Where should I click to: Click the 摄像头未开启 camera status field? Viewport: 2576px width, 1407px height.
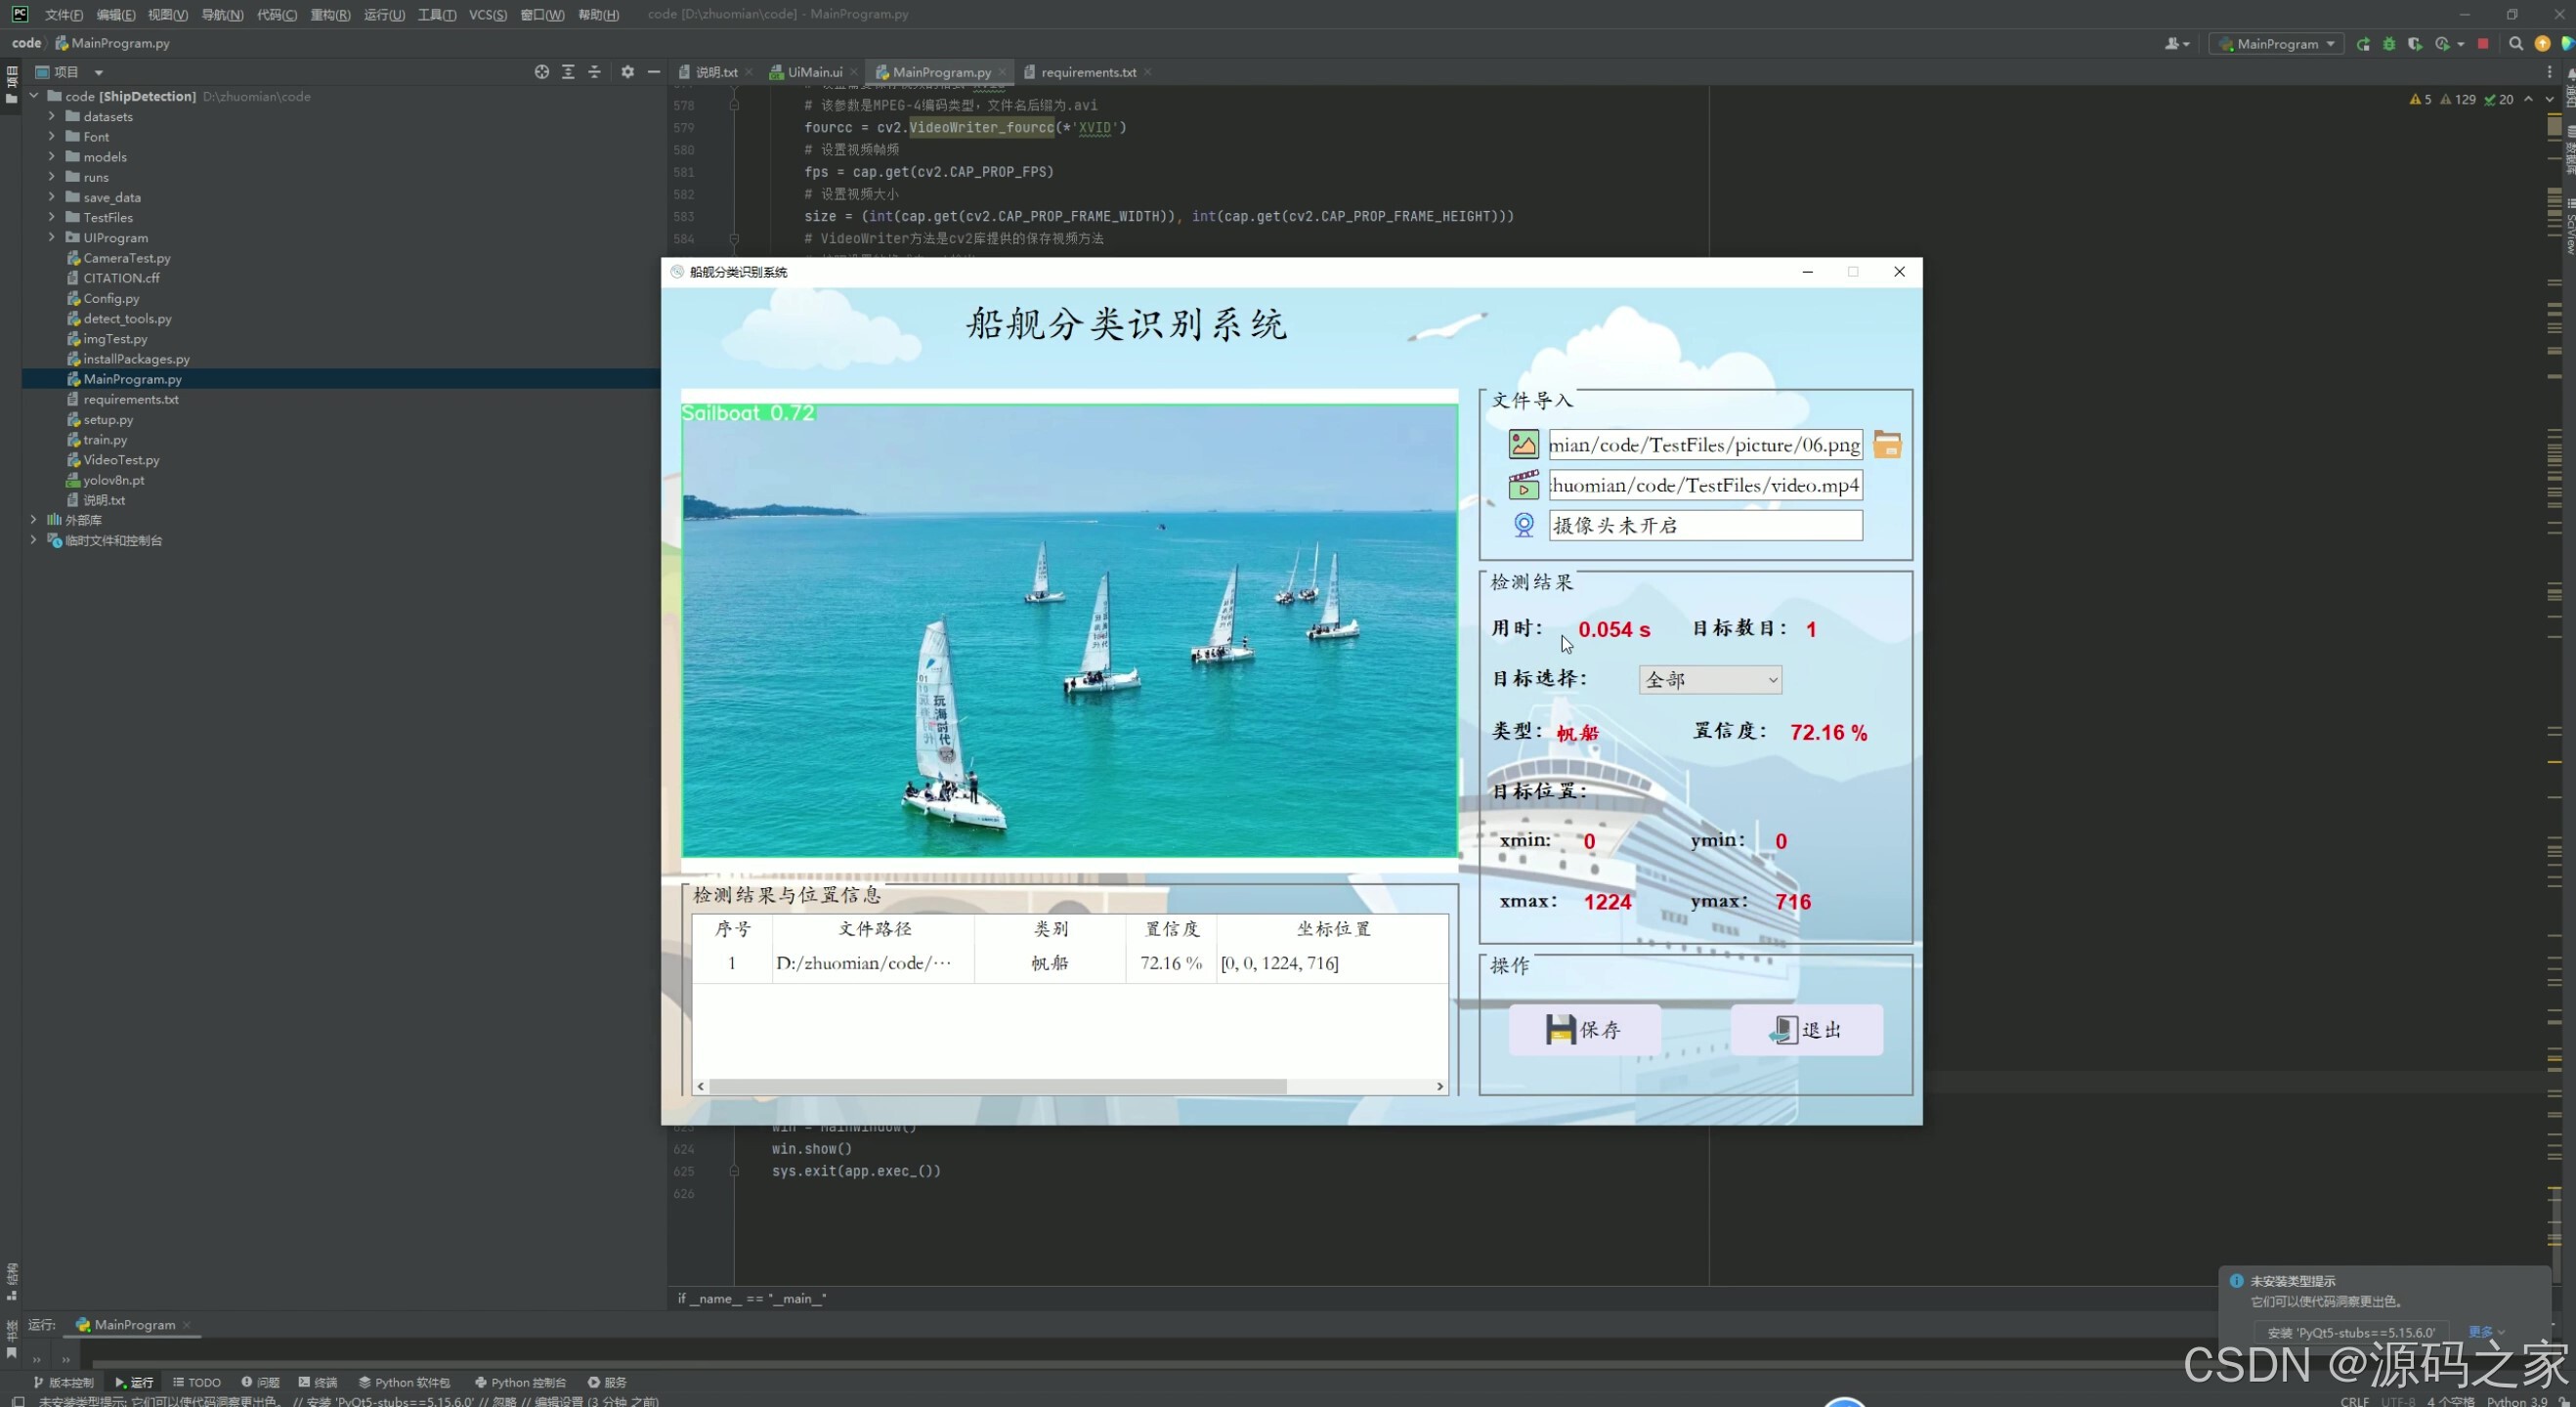[x=1705, y=525]
